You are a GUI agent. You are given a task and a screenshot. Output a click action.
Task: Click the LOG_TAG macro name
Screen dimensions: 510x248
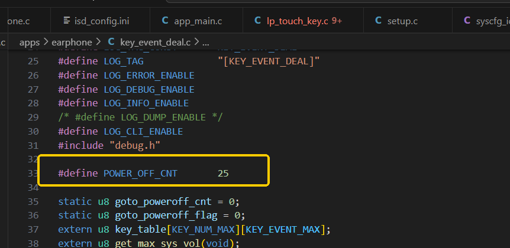click(124, 61)
